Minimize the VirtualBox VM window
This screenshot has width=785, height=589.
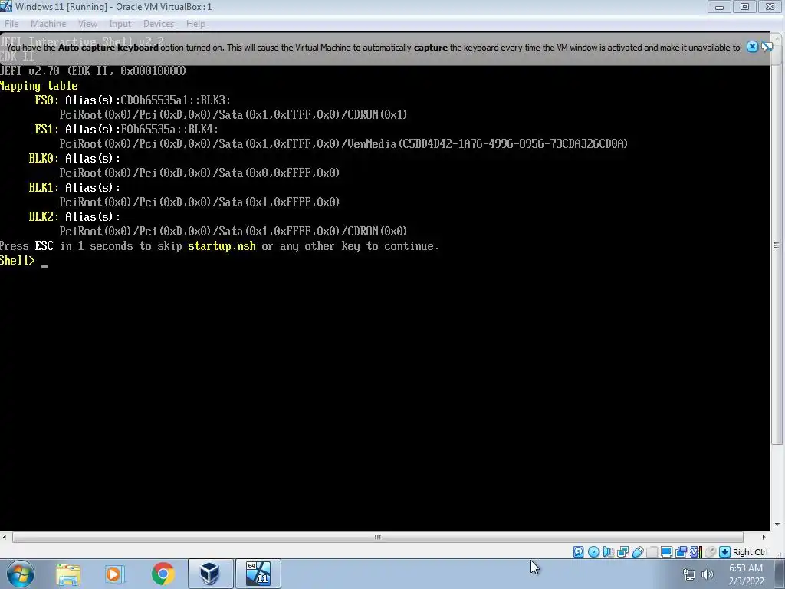tap(719, 7)
